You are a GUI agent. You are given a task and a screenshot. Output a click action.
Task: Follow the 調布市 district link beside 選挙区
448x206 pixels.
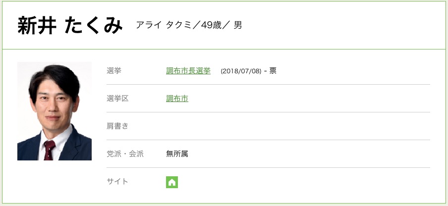[x=177, y=99]
